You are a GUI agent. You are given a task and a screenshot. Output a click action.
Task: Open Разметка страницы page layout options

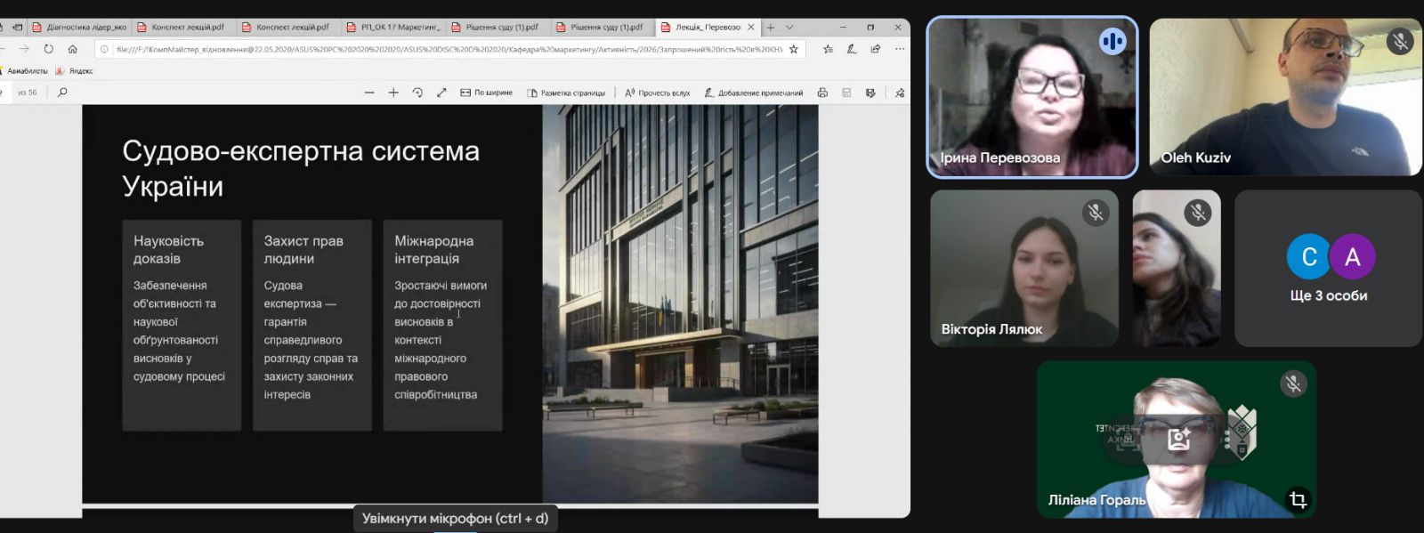point(565,93)
